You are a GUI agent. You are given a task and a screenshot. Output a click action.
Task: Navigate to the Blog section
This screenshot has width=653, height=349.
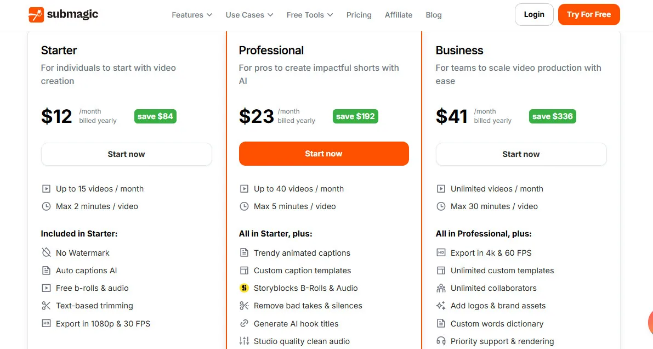433,15
